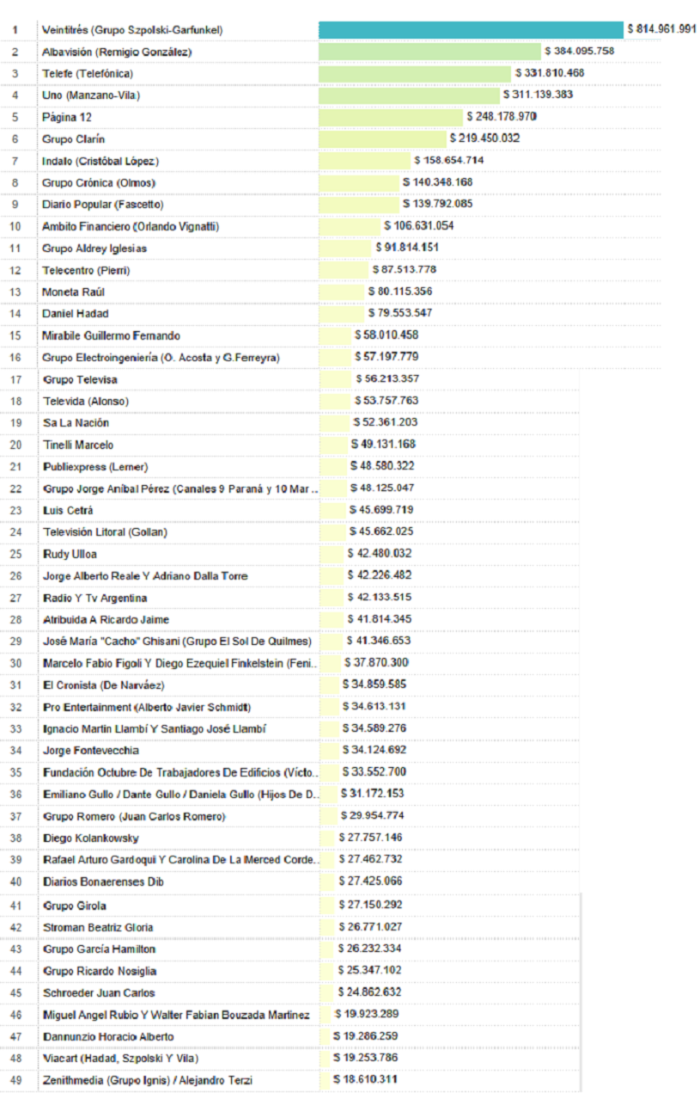Select the row label 'Veintitrés (Grupo Szpolski-Garfunkel)'

click(132, 30)
